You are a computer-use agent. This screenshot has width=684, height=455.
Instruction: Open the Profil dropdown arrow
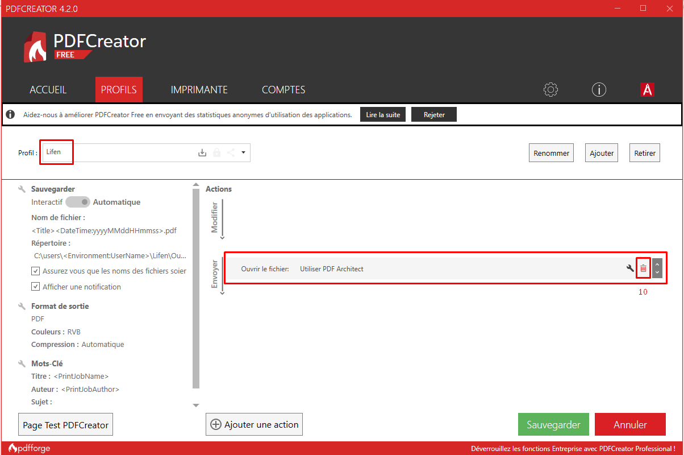point(243,152)
